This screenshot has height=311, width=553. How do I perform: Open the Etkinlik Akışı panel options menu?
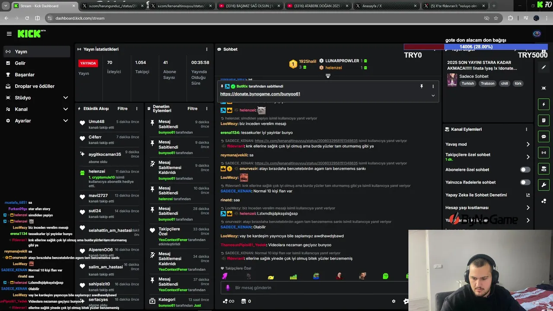(x=137, y=109)
